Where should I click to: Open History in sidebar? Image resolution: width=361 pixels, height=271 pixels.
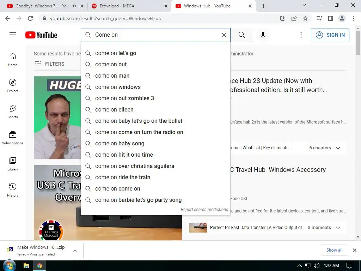click(13, 190)
